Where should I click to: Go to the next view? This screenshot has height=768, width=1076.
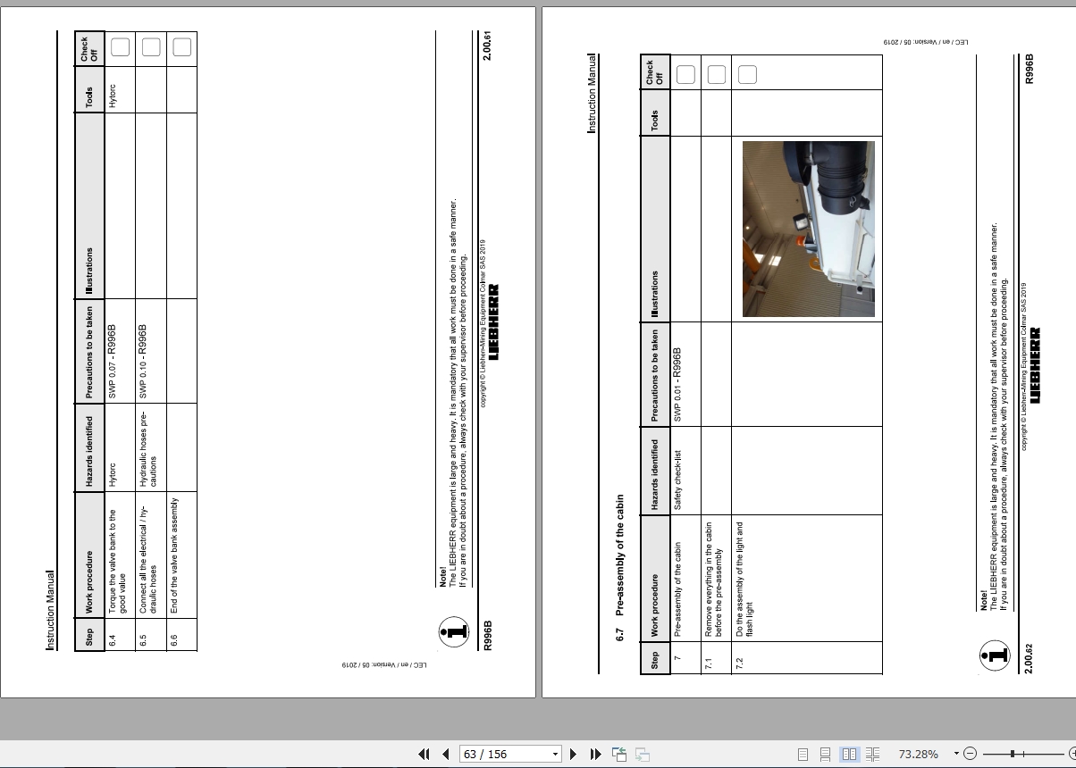[x=641, y=754]
